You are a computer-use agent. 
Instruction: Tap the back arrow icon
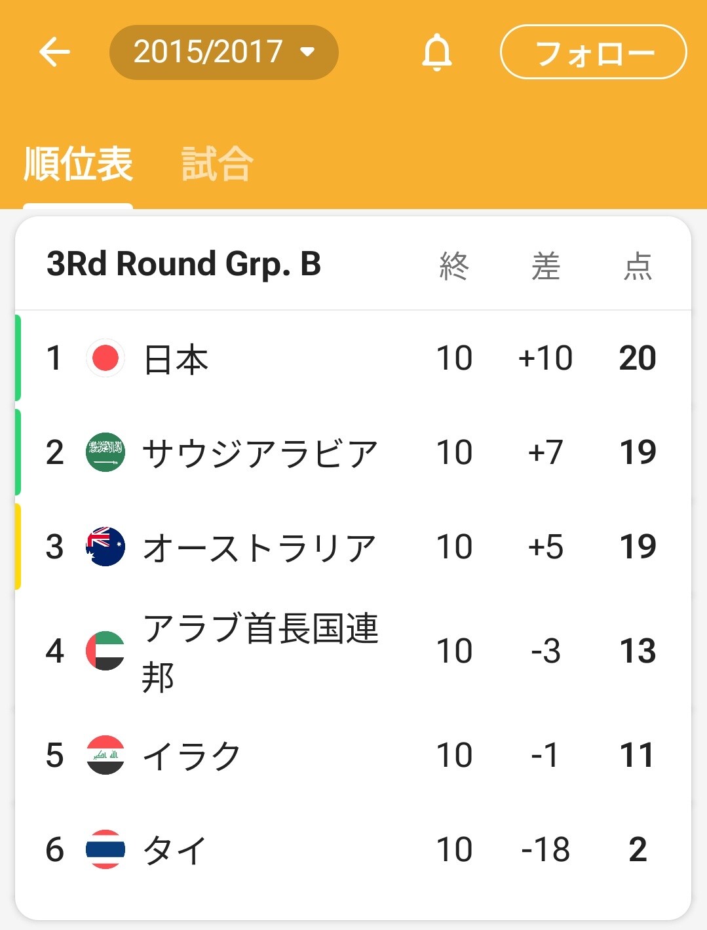click(x=54, y=52)
